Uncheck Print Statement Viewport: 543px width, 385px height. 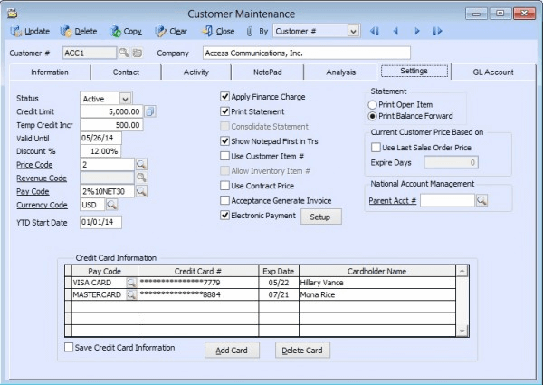pos(224,111)
